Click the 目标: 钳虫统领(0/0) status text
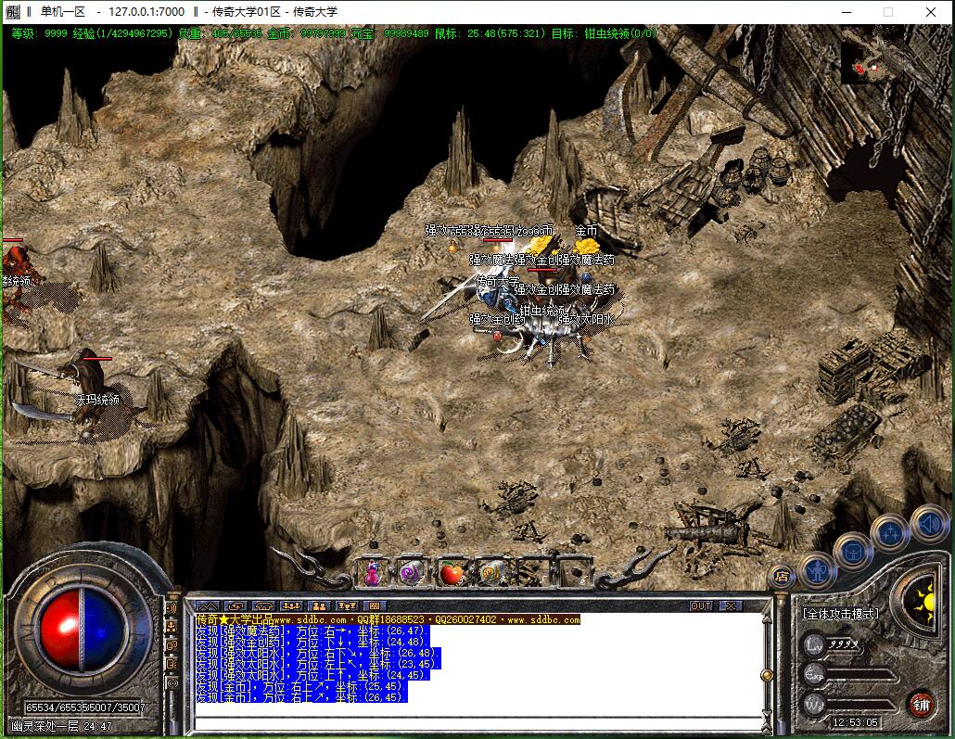The image size is (955, 739). (x=604, y=32)
